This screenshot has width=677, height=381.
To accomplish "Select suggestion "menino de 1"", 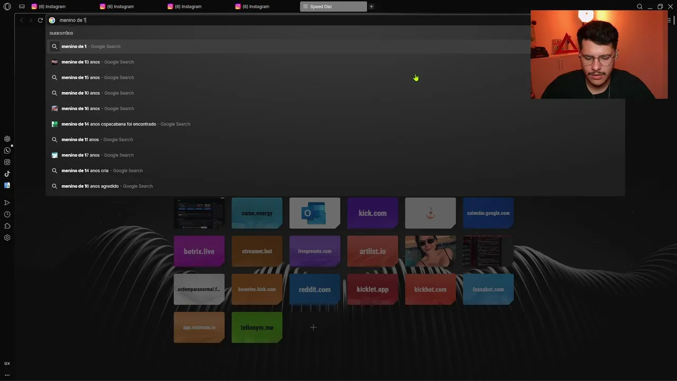I will (x=335, y=47).
